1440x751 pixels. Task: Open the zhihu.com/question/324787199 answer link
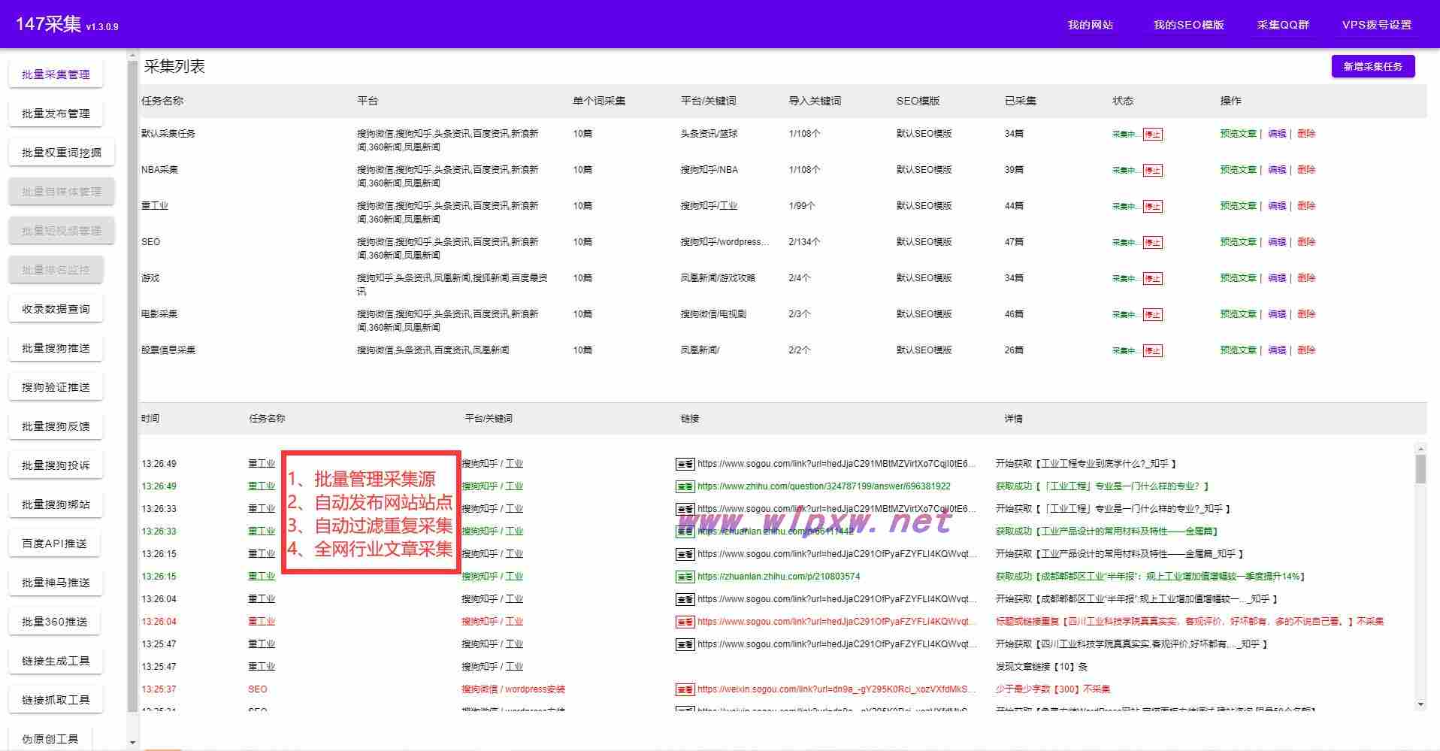824,486
